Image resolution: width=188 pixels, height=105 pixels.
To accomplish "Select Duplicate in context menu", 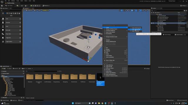I will (x=115, y=51).
